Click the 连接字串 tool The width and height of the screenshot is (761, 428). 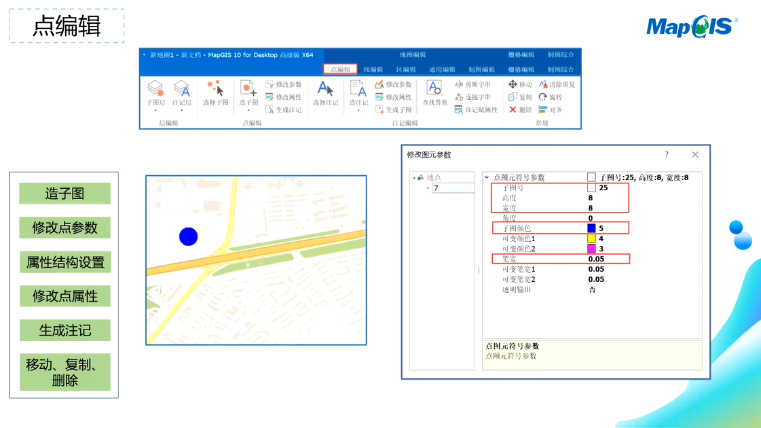pos(472,97)
